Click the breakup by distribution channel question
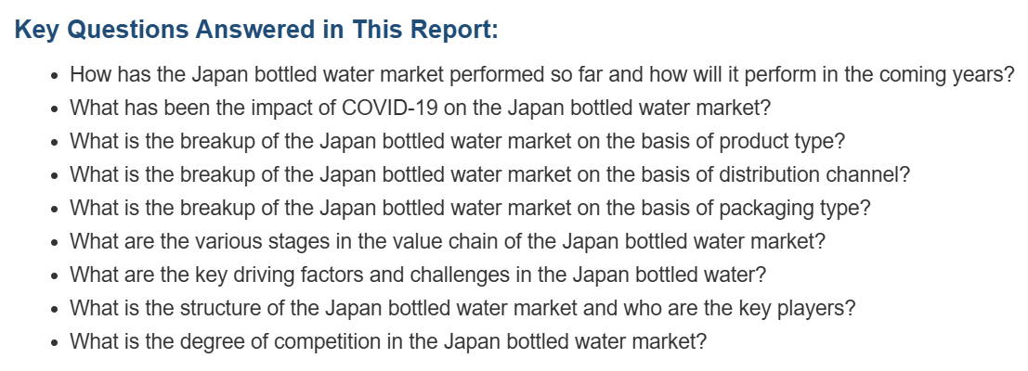 point(490,174)
